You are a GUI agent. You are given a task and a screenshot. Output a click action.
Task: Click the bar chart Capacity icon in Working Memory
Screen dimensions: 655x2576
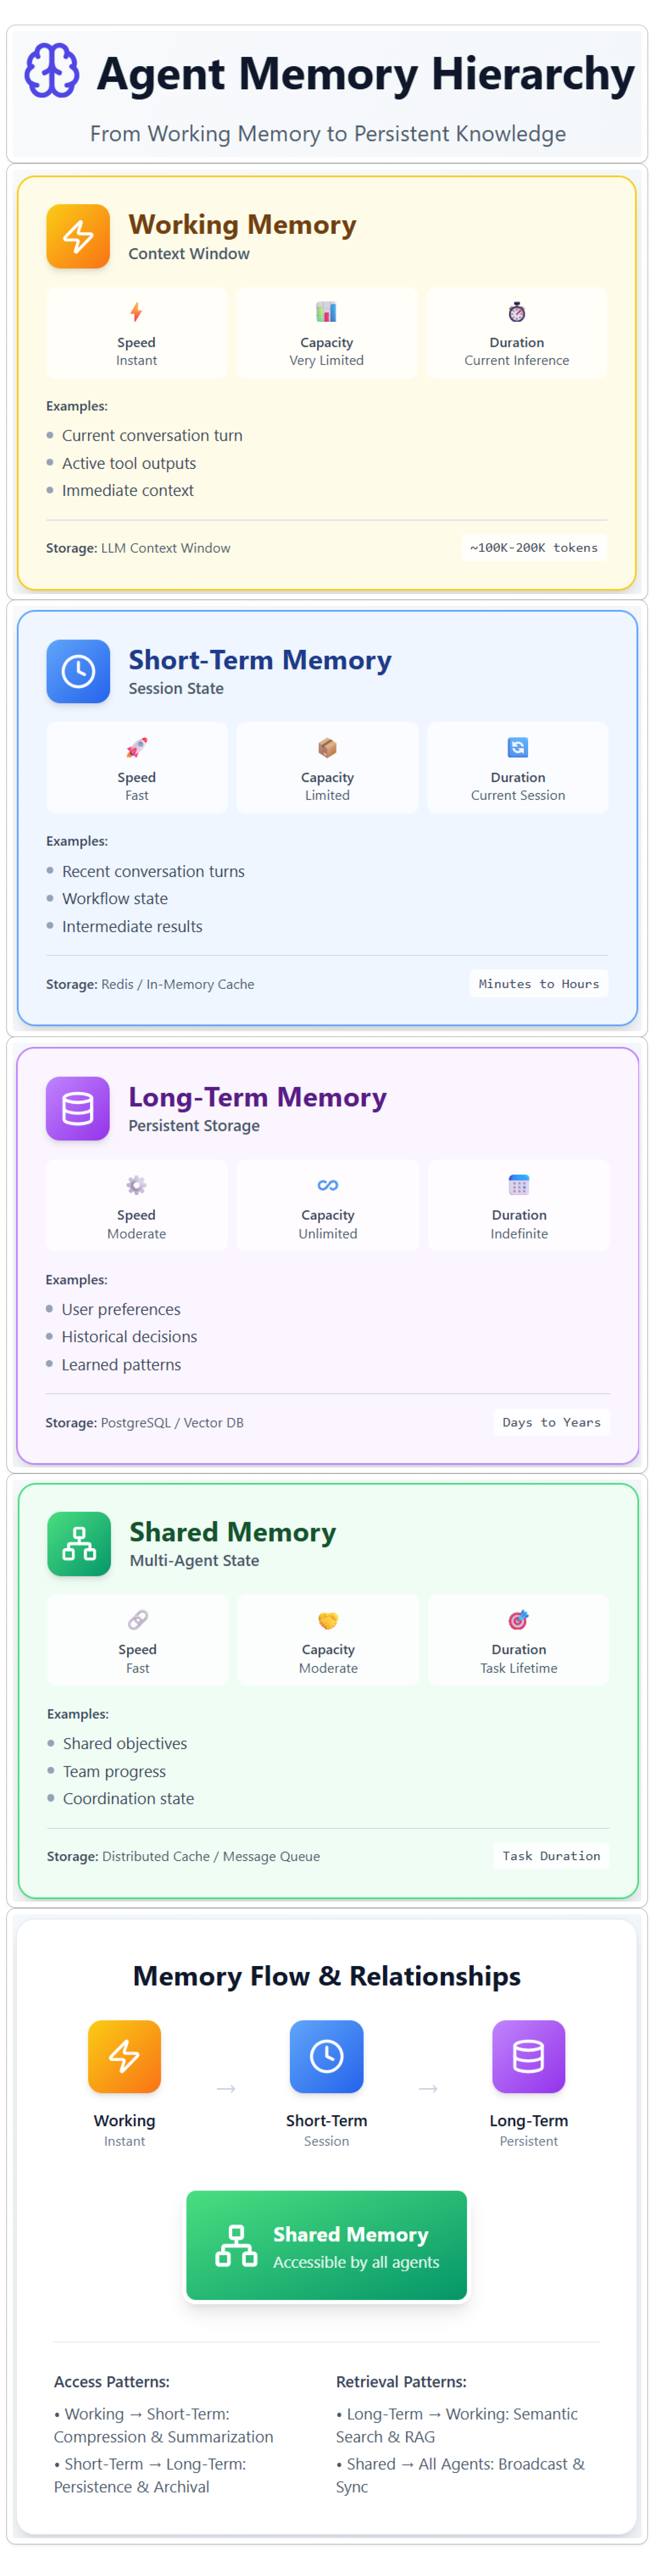[326, 312]
